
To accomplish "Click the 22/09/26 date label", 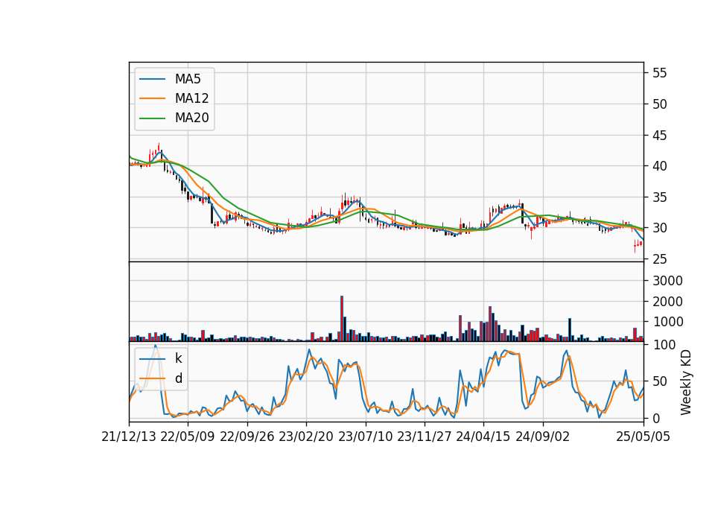I will tap(247, 437).
